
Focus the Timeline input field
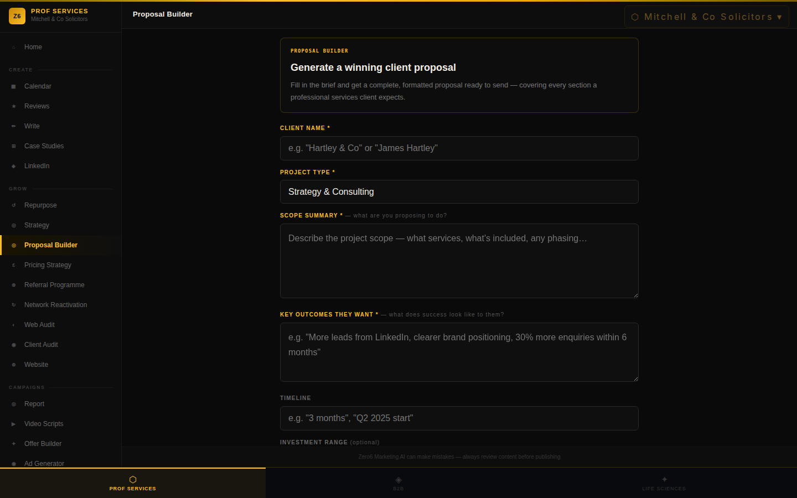point(459,418)
